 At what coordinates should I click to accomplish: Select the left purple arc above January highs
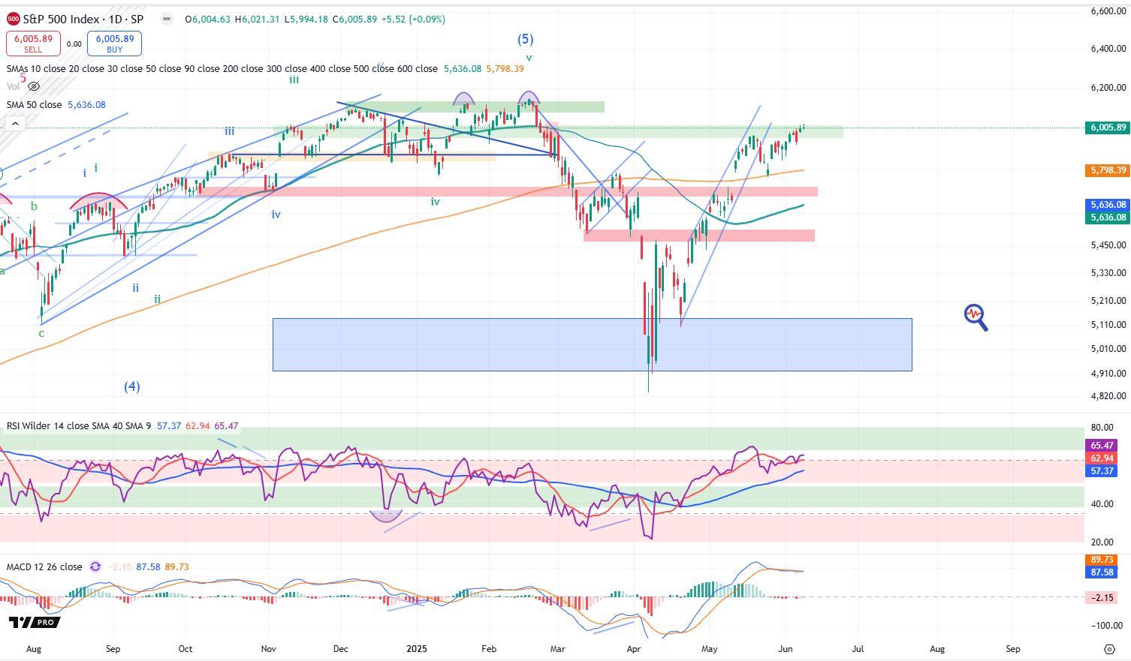[x=463, y=98]
